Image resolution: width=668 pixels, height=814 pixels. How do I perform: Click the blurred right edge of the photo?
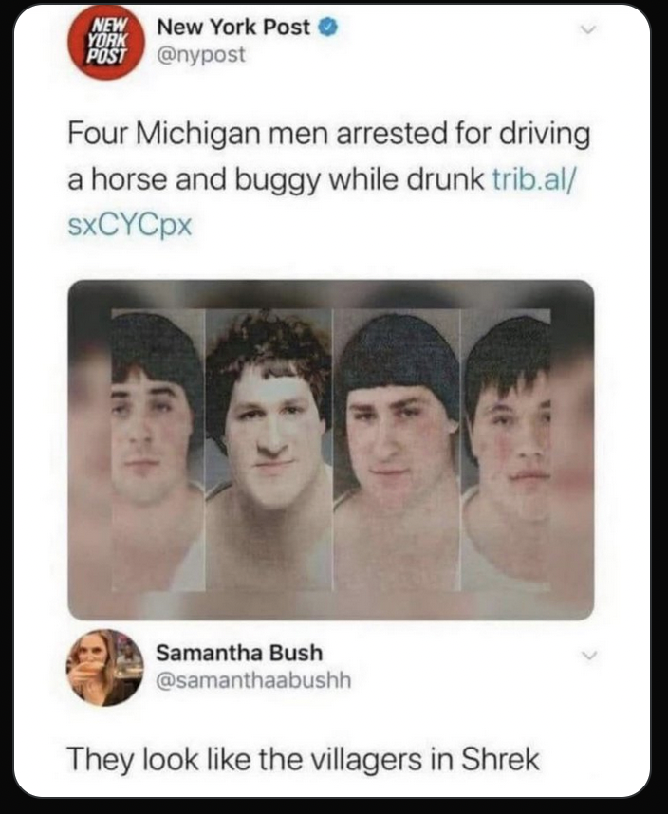tap(572, 450)
